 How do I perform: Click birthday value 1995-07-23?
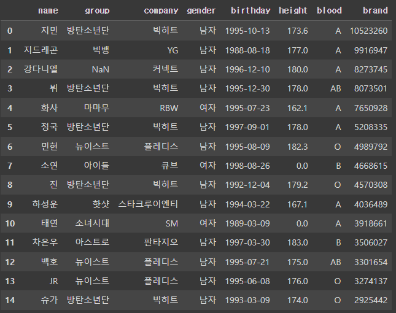click(x=247, y=108)
